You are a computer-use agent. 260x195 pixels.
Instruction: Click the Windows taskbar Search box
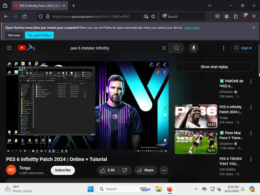tap(124, 189)
